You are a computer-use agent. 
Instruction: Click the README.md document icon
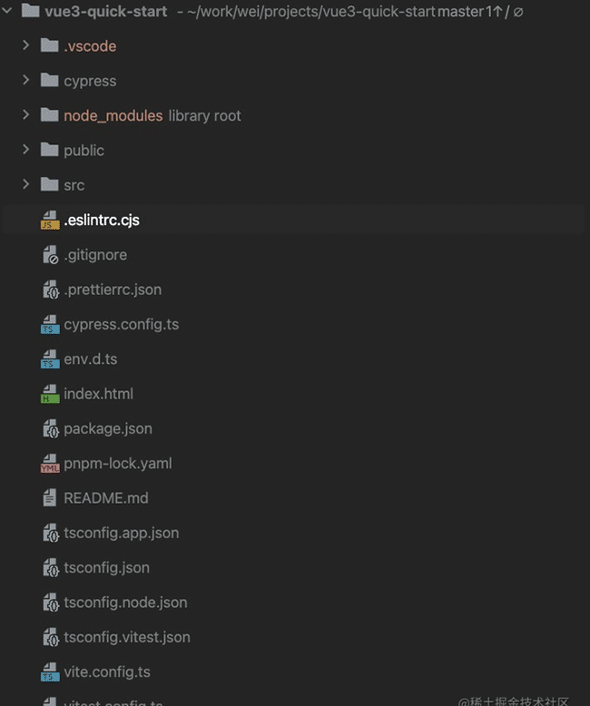tap(50, 498)
